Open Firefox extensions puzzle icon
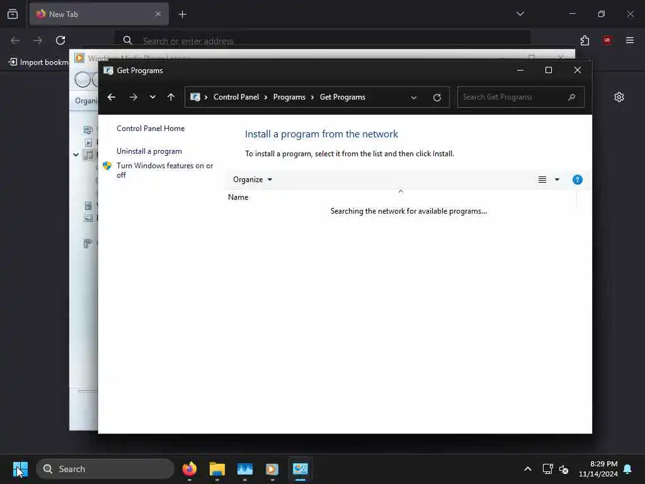 click(x=585, y=40)
